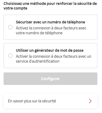Image resolution: width=102 pixels, height=113 pixels.
Task: Choose the password generator option card
Action: point(50,56)
